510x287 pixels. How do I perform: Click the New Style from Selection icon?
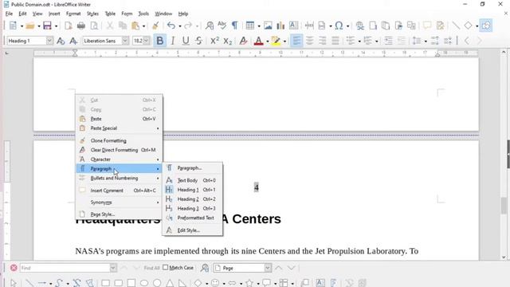[x=73, y=41]
